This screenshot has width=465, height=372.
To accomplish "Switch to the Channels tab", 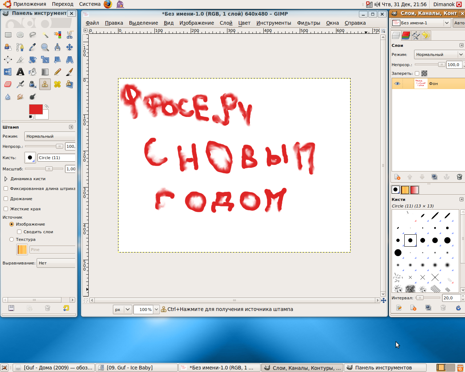I will coord(406,35).
